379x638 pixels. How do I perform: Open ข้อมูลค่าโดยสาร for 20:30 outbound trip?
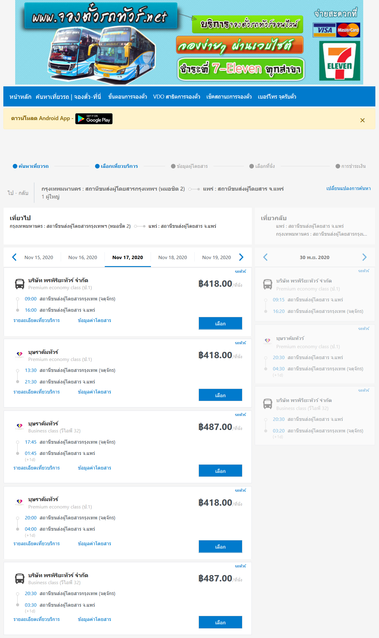(94, 619)
